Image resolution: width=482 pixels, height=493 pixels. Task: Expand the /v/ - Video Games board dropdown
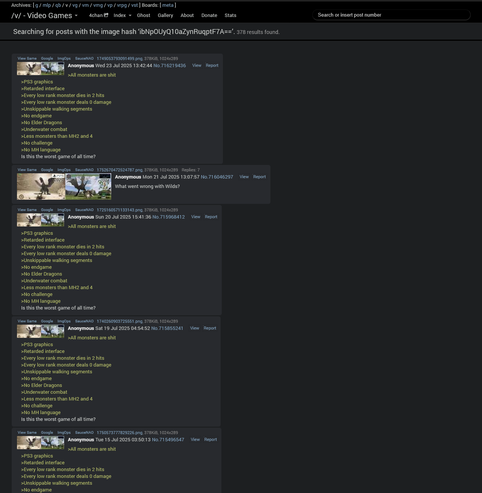pyautogui.click(x=76, y=15)
